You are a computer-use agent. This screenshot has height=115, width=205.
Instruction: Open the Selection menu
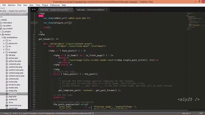tap(12, 5)
